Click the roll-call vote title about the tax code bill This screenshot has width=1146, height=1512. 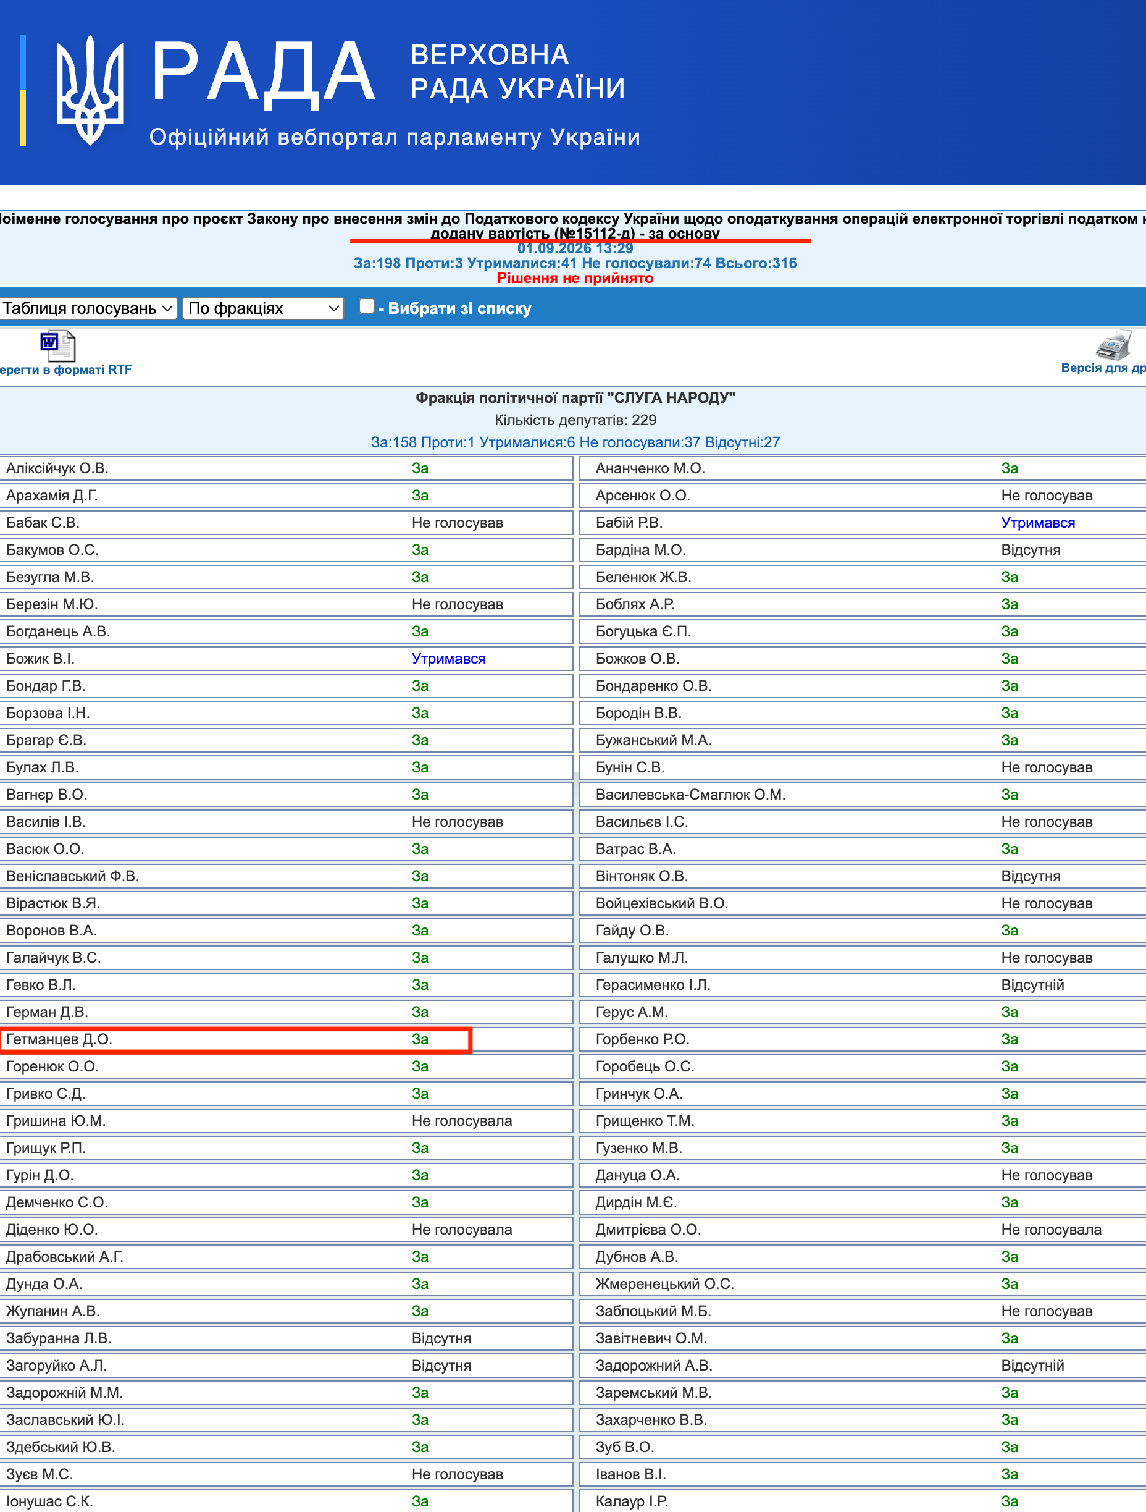573,226
